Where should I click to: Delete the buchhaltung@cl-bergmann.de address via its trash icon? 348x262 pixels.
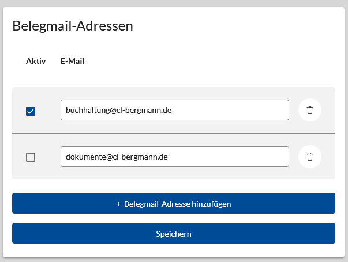pyautogui.click(x=310, y=110)
